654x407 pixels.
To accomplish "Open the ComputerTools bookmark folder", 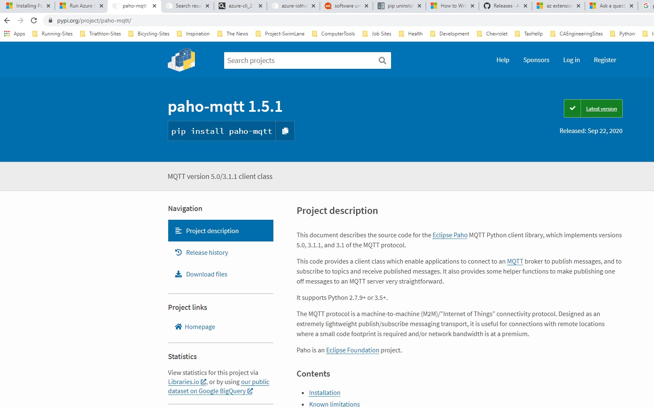I will tap(333, 34).
